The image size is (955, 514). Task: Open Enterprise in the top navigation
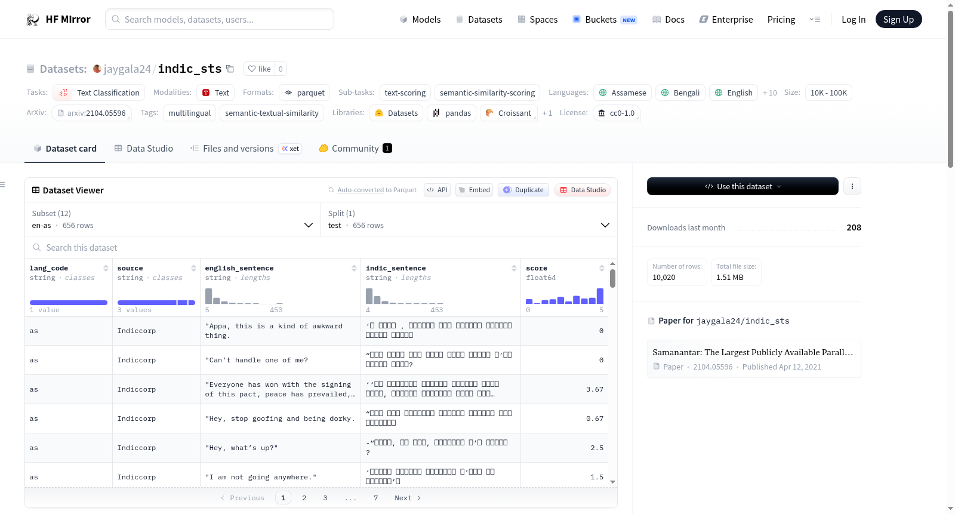[x=726, y=19]
